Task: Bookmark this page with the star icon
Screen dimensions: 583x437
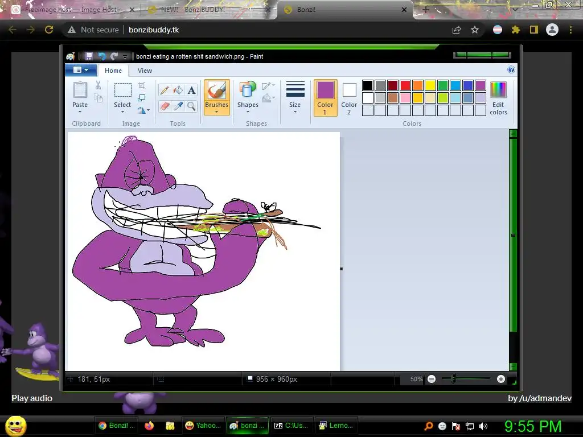Action: pos(475,30)
